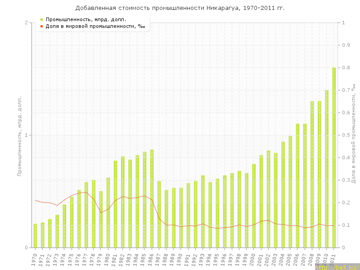Click the orange legend swatch for world share
360x270 pixels.
[41, 27]
